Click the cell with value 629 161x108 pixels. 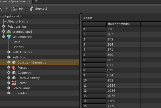[123, 70]
